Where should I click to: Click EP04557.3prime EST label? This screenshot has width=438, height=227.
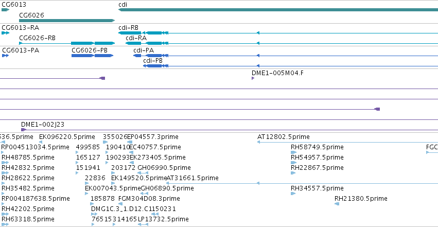[153, 137]
